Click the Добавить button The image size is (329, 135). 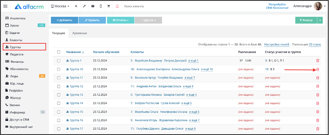pos(65,20)
